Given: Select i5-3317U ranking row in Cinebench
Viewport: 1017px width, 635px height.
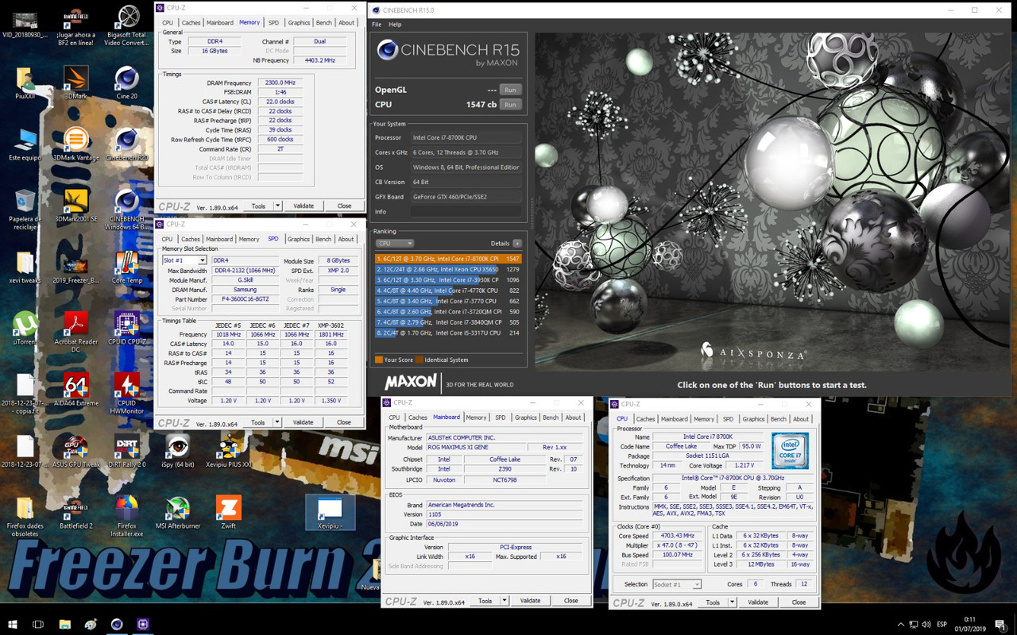Looking at the screenshot, I should pos(448,333).
